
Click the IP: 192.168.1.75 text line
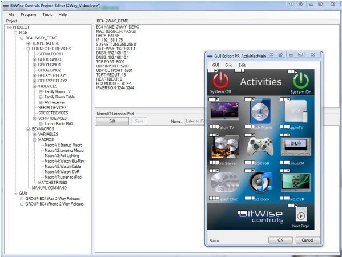click(x=110, y=40)
